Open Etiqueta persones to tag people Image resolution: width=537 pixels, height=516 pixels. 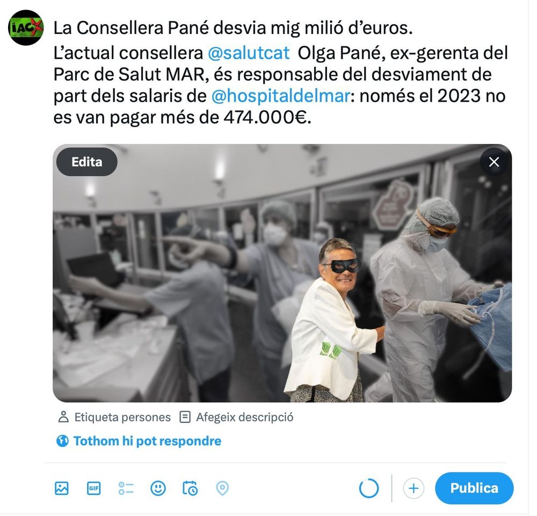pos(114,417)
